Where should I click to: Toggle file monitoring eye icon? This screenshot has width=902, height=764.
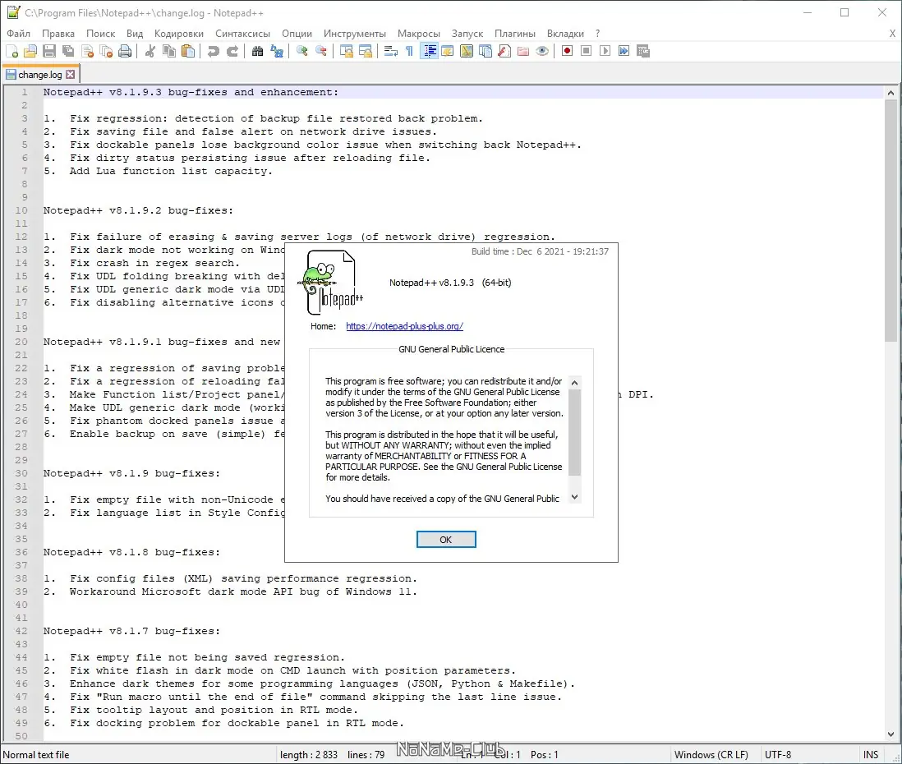pyautogui.click(x=542, y=51)
